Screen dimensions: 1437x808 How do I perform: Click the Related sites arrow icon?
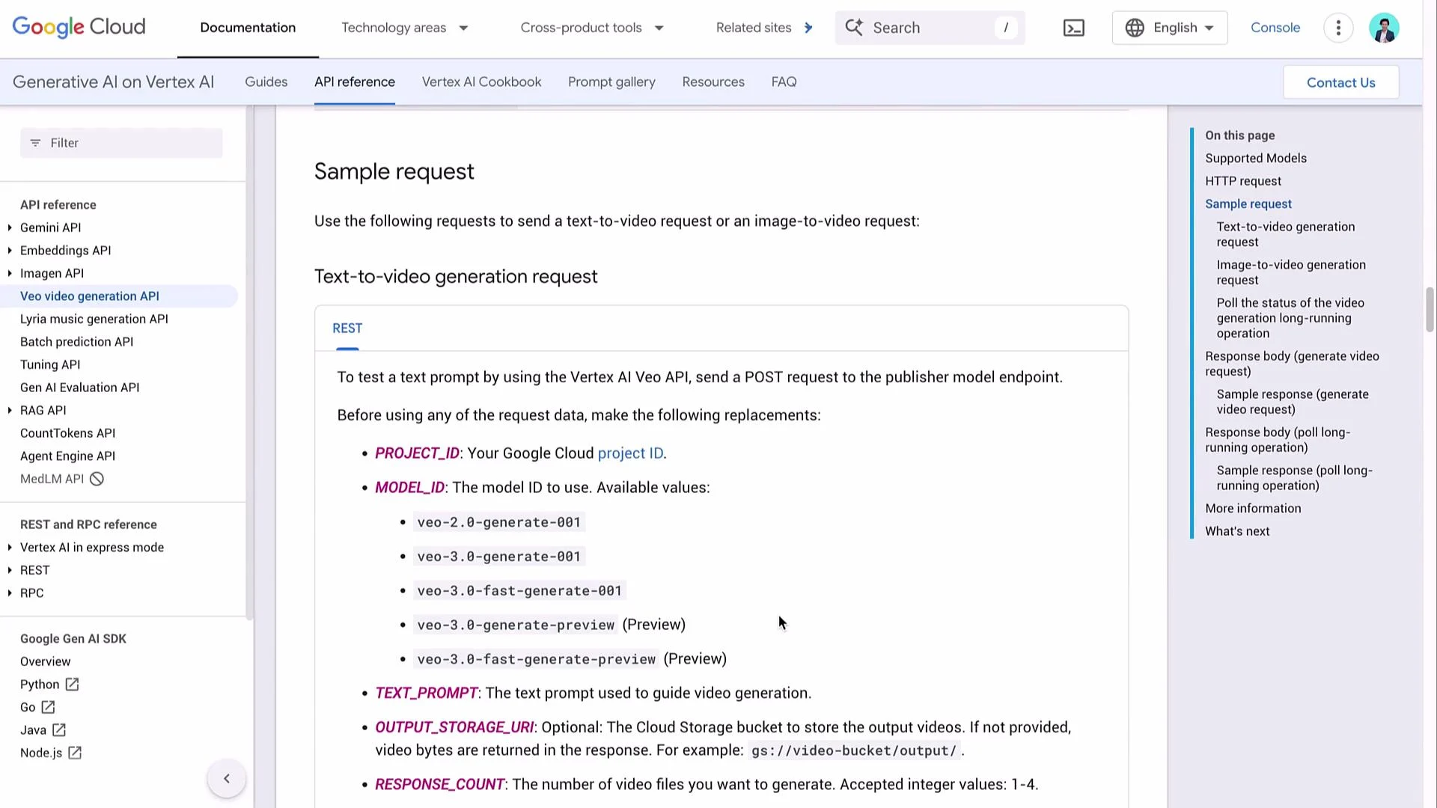click(x=808, y=28)
